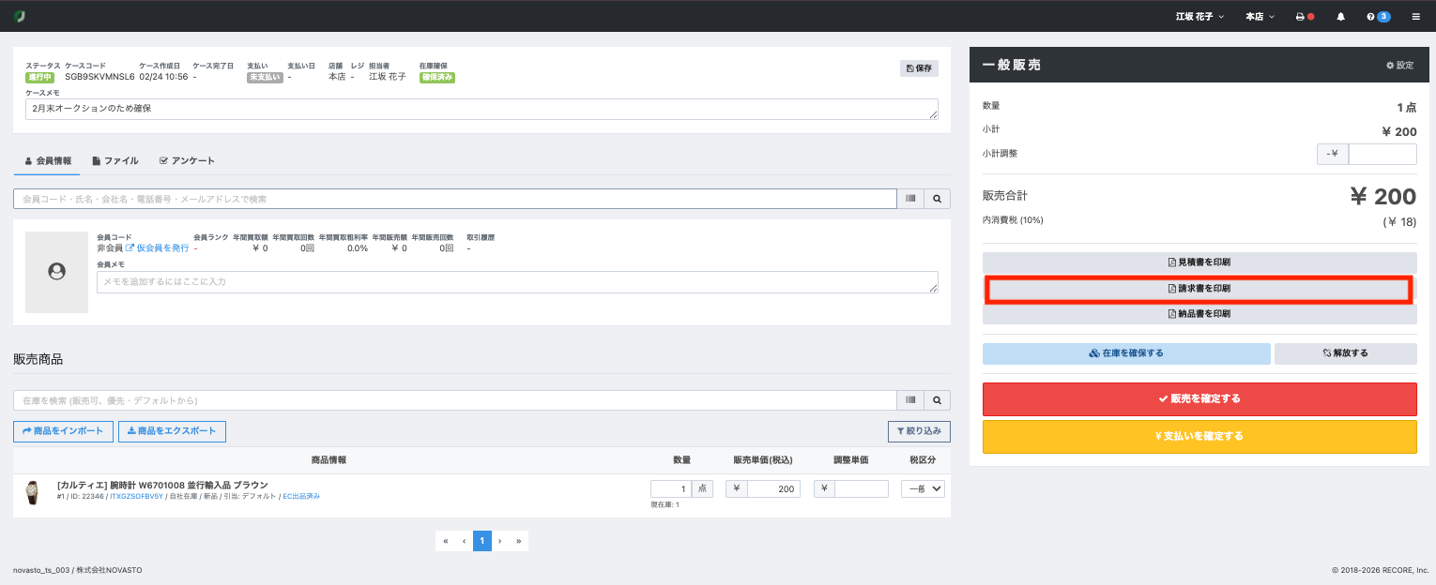
Task: Focus the 小計調整 amount input field
Action: pyautogui.click(x=1383, y=154)
